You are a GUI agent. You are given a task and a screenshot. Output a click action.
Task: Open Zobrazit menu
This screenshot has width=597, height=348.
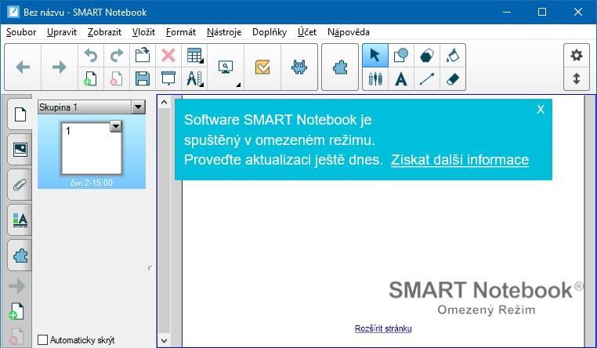(x=104, y=32)
